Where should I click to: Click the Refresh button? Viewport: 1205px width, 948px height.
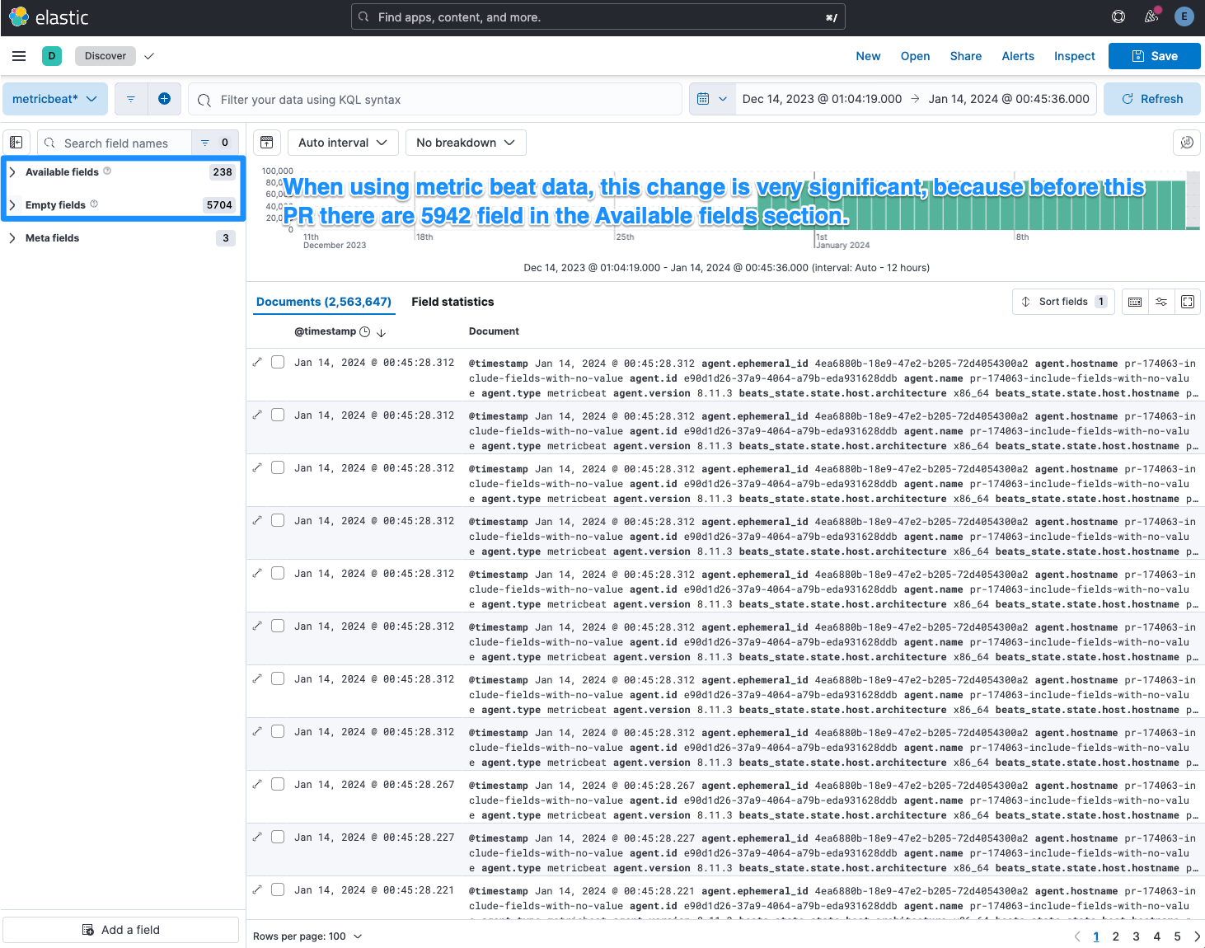click(1151, 99)
